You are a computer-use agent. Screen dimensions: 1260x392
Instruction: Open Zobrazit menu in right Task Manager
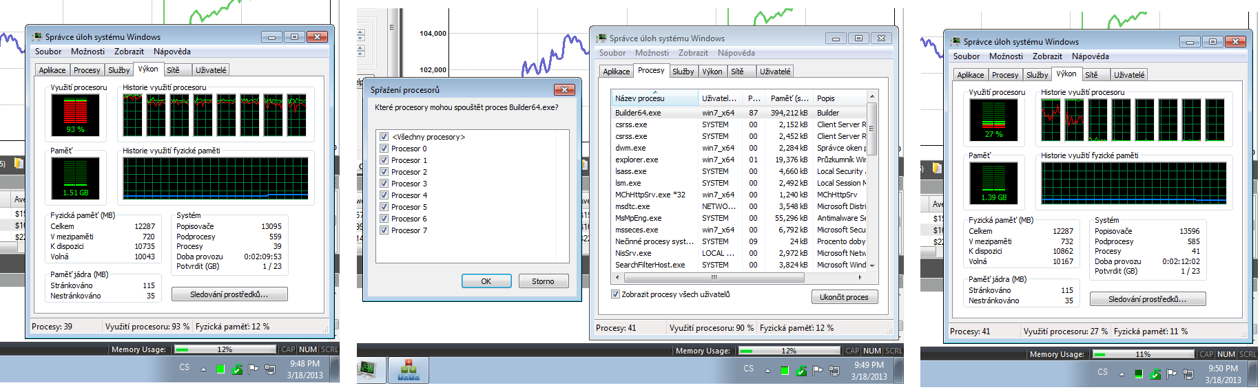point(1047,56)
